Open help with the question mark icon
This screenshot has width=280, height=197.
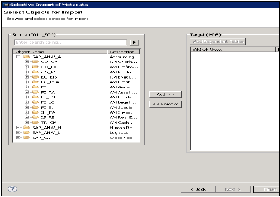12,189
